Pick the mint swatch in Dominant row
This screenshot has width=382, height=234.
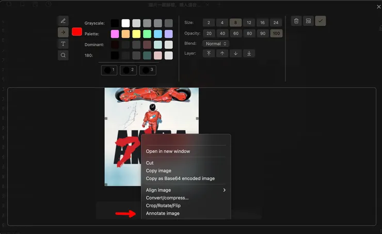click(157, 44)
